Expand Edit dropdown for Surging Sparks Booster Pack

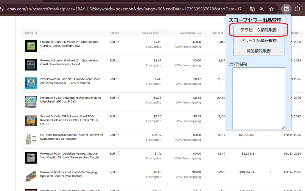119,172
